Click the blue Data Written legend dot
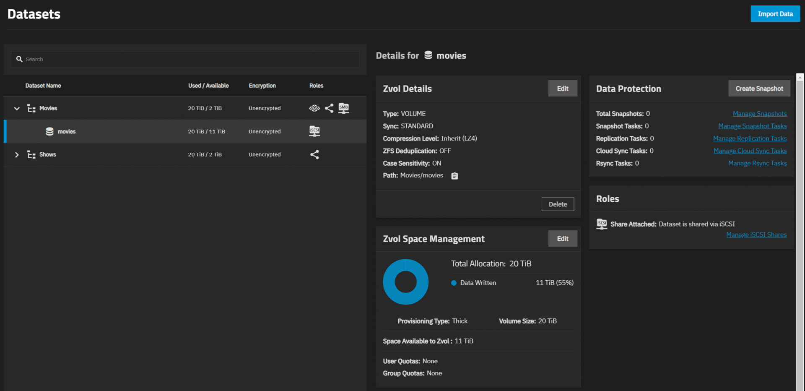This screenshot has height=391, width=805. tap(454, 283)
